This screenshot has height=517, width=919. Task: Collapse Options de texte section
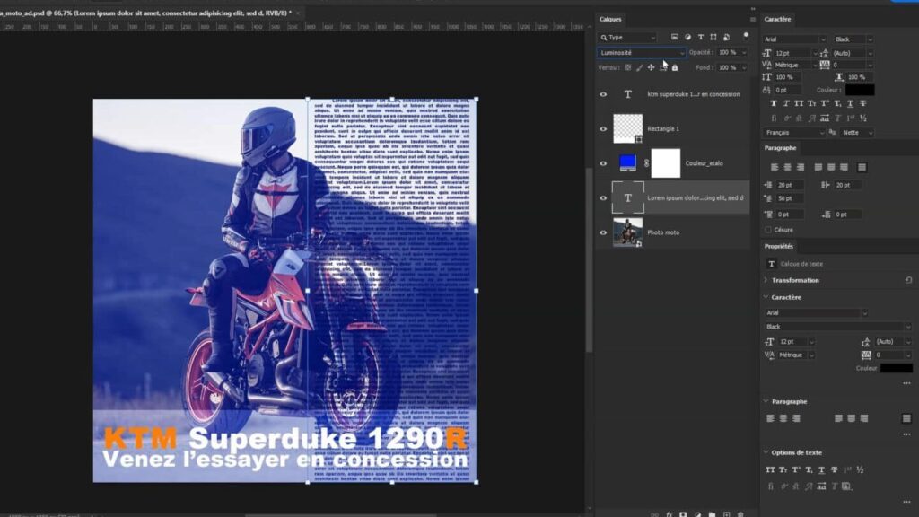(766, 452)
